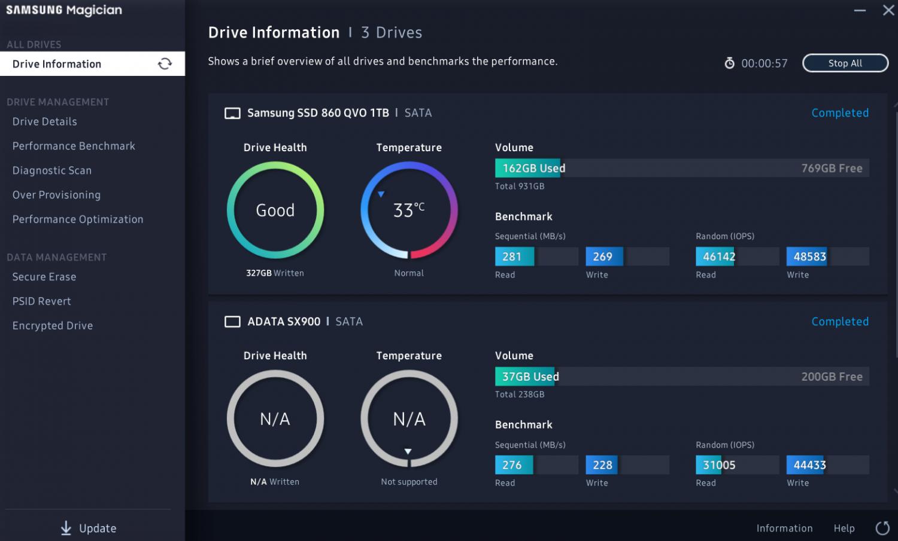Click the ADATA sequential read 276 bar
This screenshot has width=898, height=541.
[x=536, y=465]
